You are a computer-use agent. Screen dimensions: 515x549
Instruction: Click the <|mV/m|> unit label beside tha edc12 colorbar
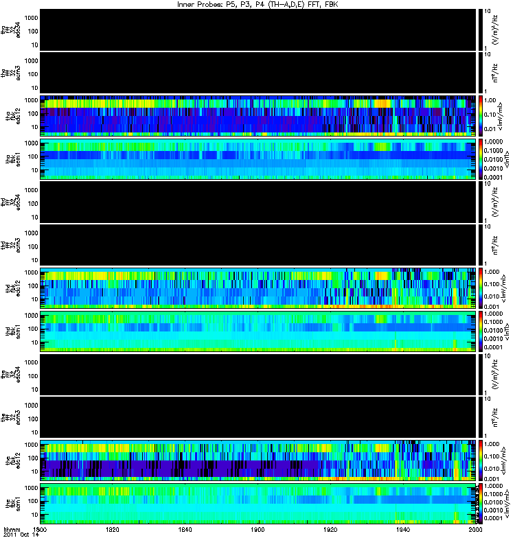[x=501, y=116]
